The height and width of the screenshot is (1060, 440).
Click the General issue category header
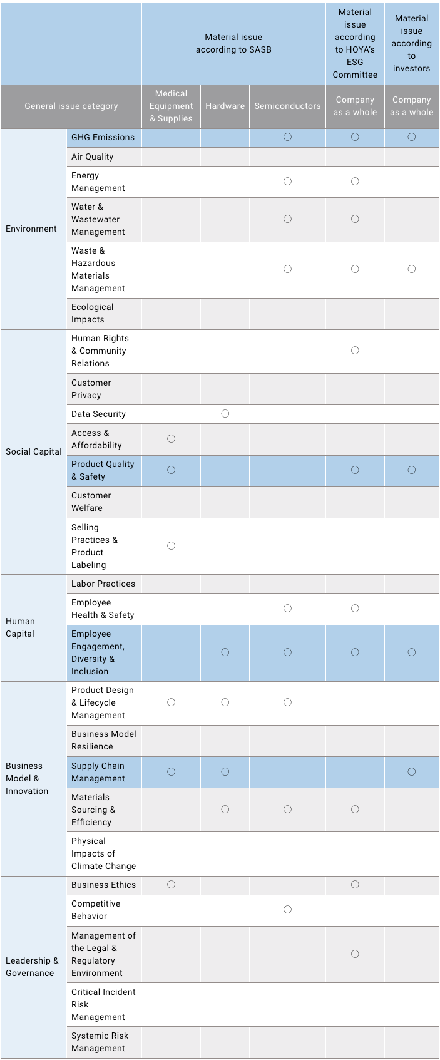pyautogui.click(x=71, y=106)
